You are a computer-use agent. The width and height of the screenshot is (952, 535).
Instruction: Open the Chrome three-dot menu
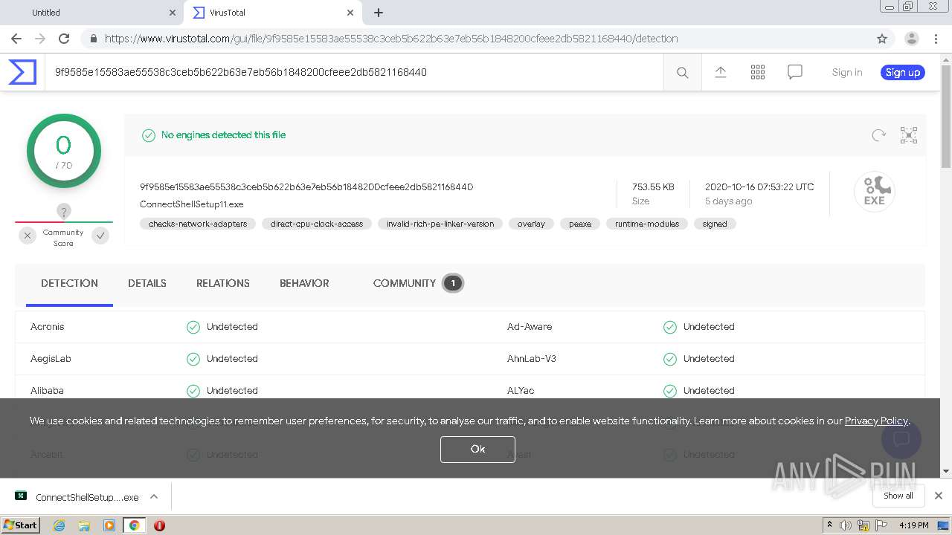click(x=936, y=39)
